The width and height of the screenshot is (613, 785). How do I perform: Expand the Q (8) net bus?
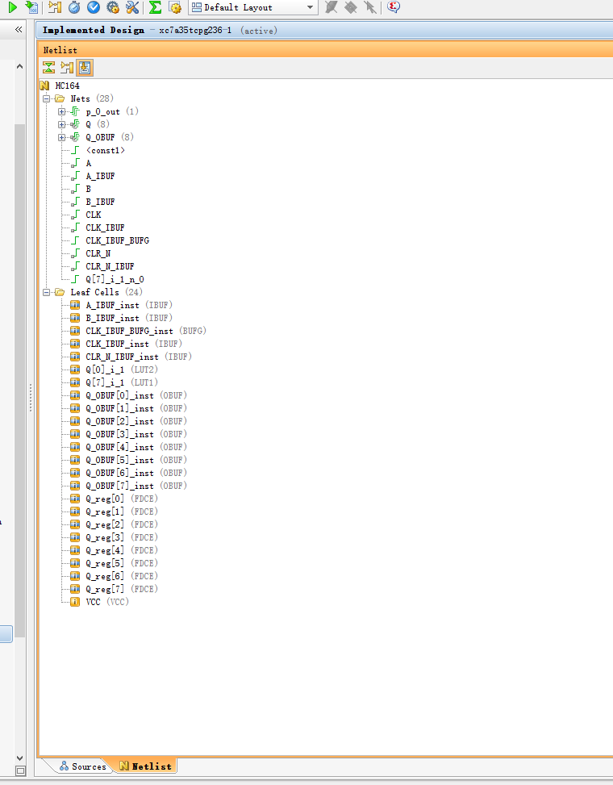[x=61, y=124]
